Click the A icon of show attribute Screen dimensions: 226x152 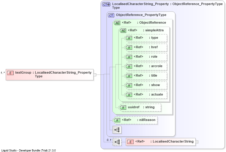tap(129, 85)
